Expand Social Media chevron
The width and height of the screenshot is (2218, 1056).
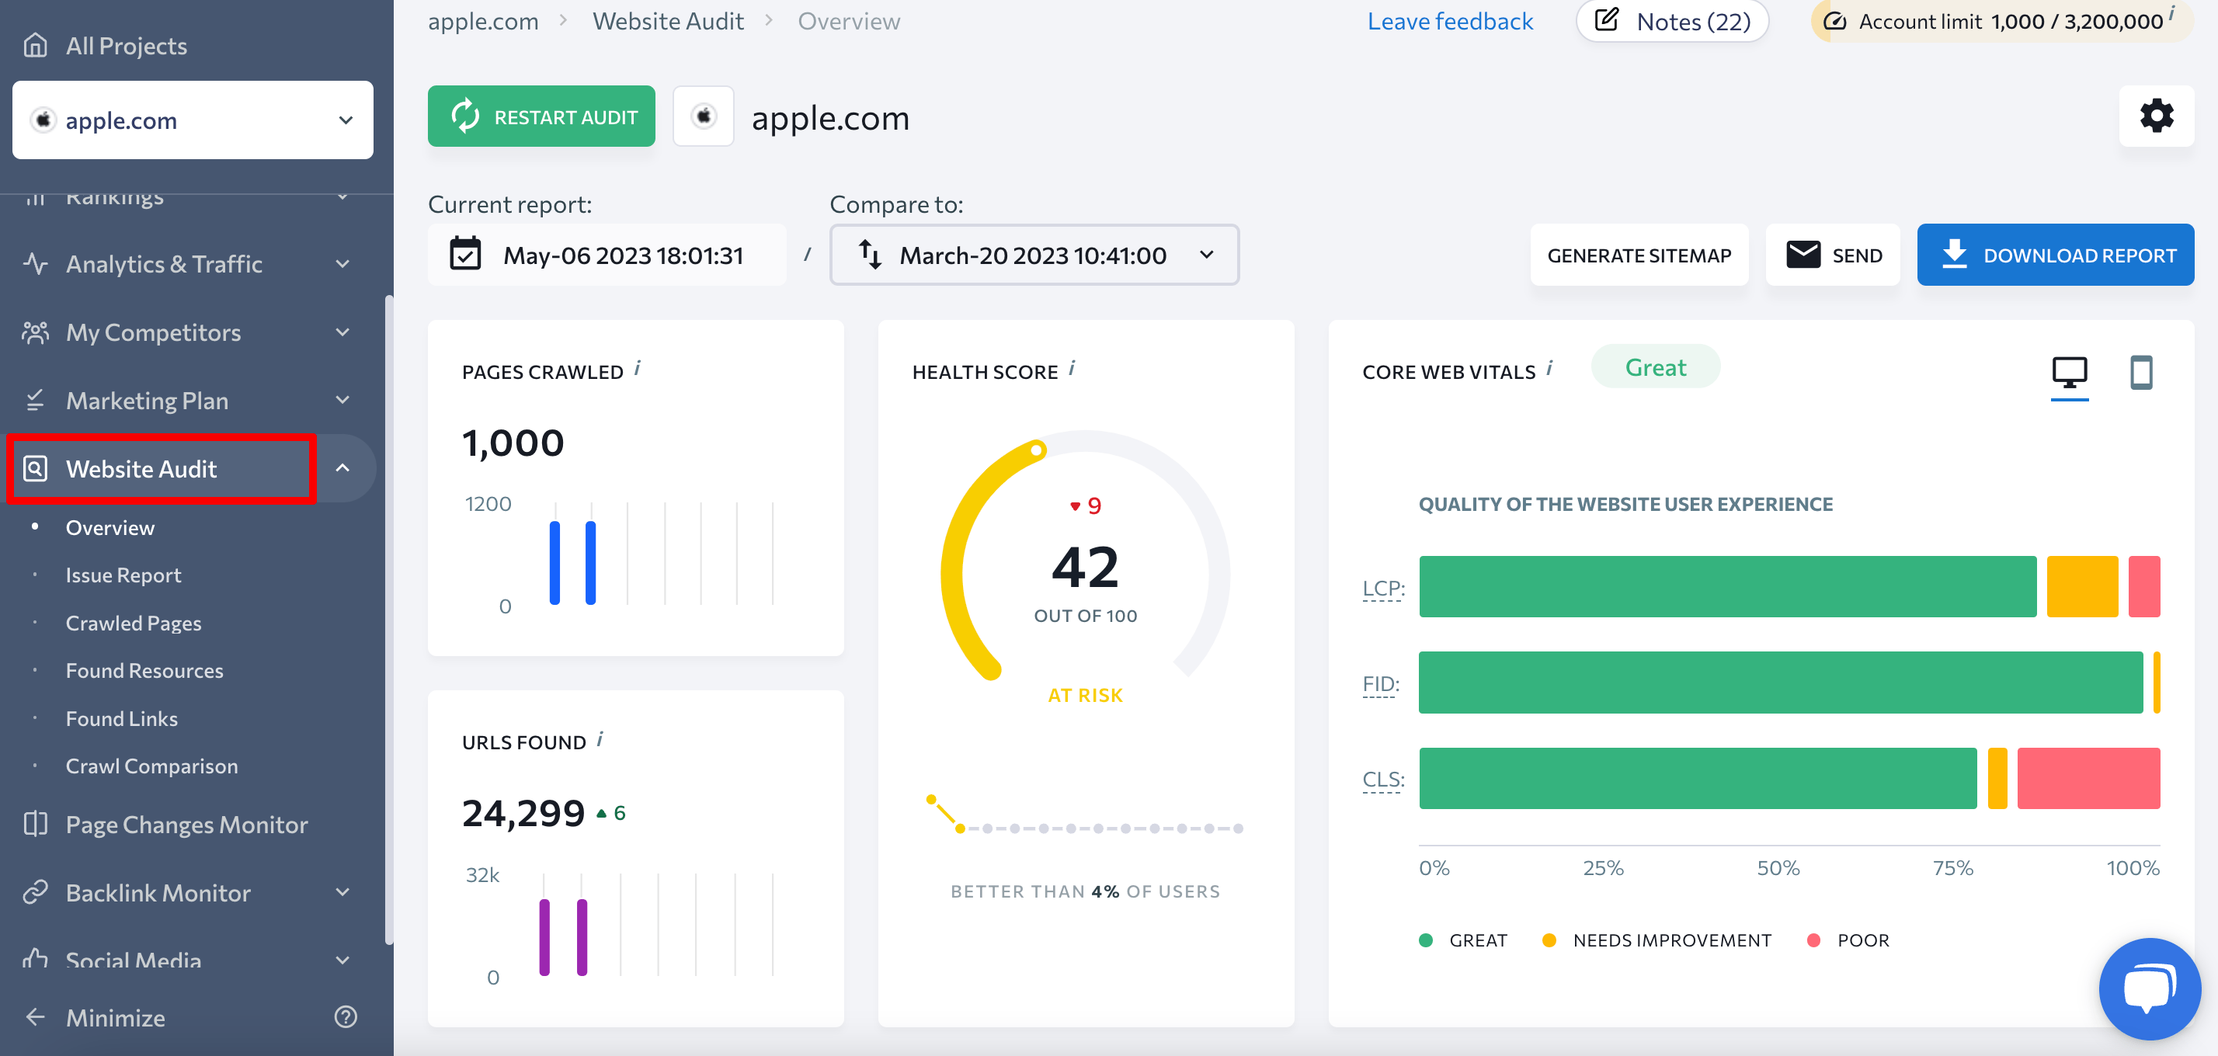[x=342, y=960]
